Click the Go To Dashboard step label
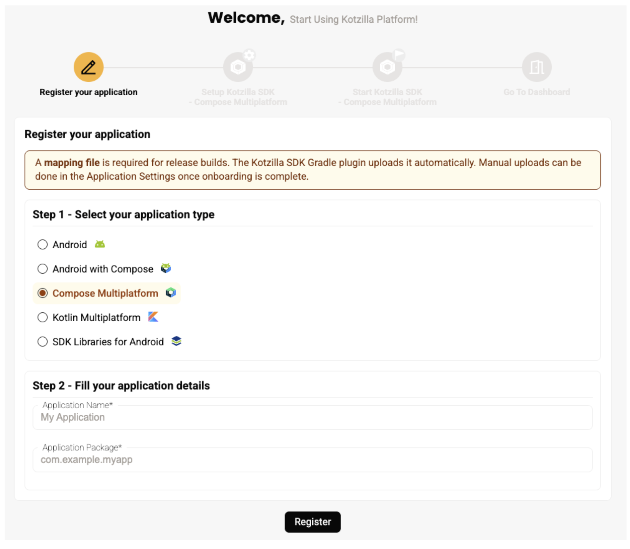Viewport: 630px width, 549px height. [536, 92]
